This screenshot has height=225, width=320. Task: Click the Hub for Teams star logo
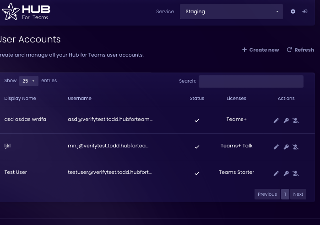pyautogui.click(x=11, y=12)
